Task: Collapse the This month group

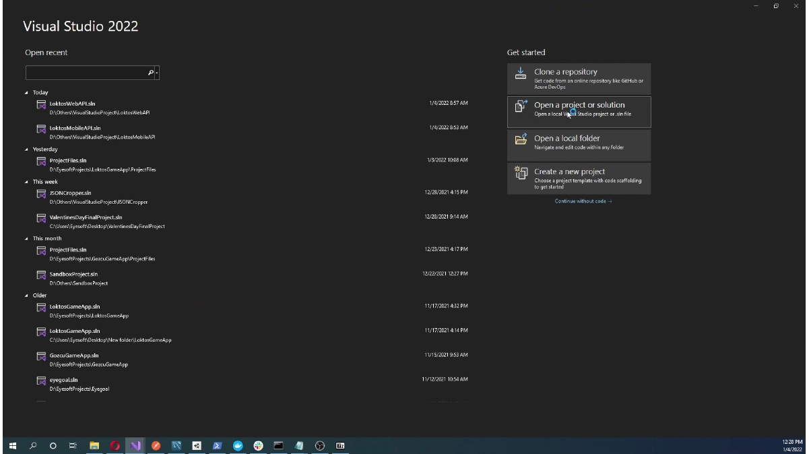Action: click(x=26, y=239)
